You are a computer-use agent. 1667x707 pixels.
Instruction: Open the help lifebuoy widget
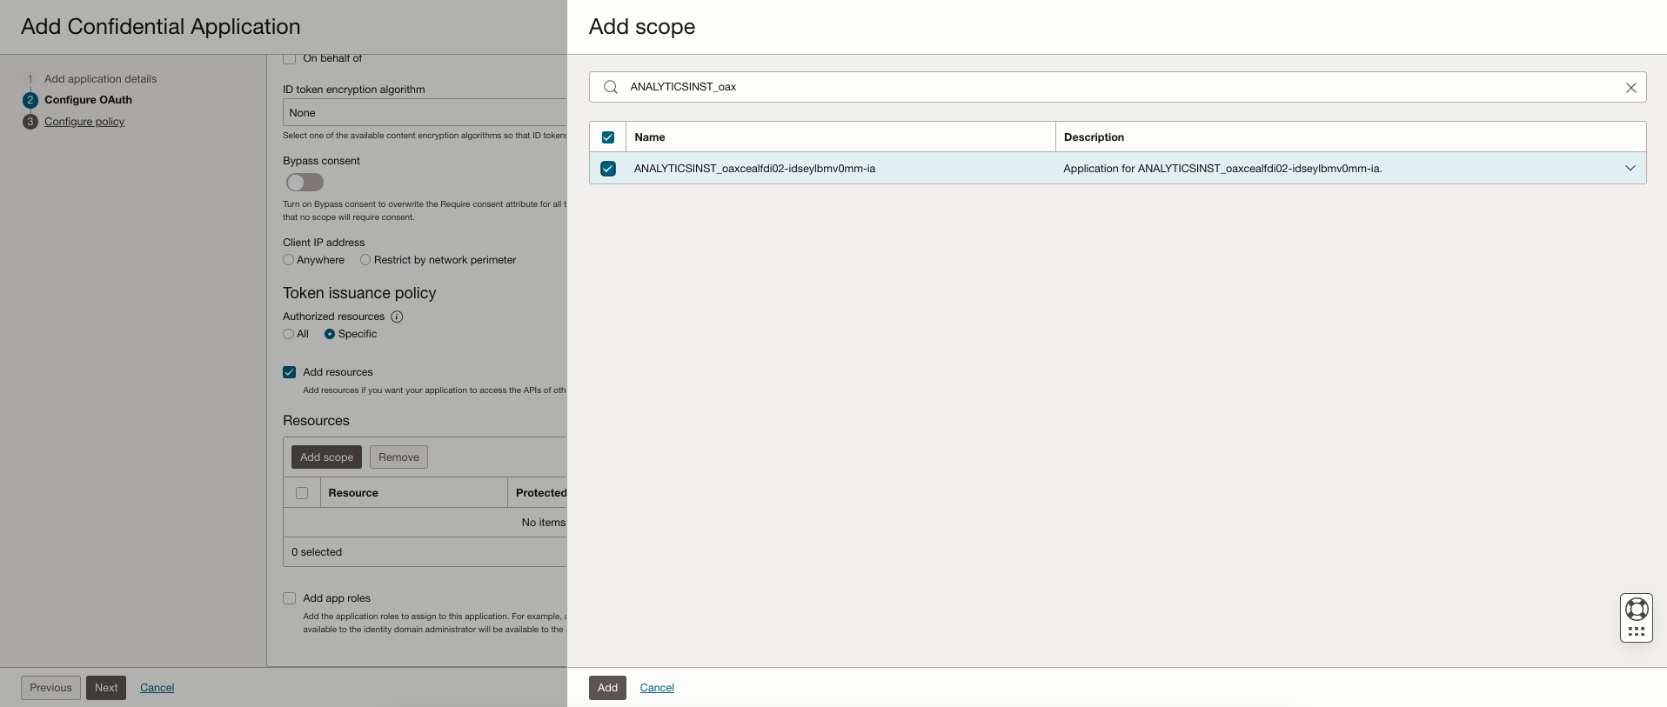[1637, 610]
